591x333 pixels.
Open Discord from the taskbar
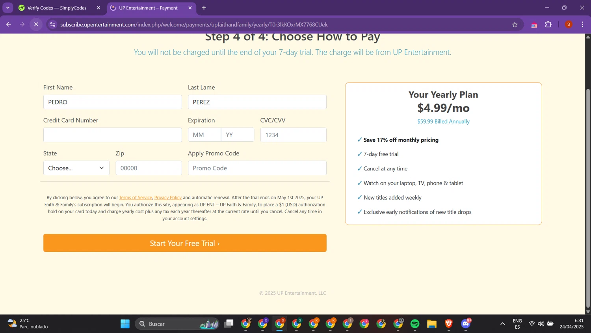[466, 324]
